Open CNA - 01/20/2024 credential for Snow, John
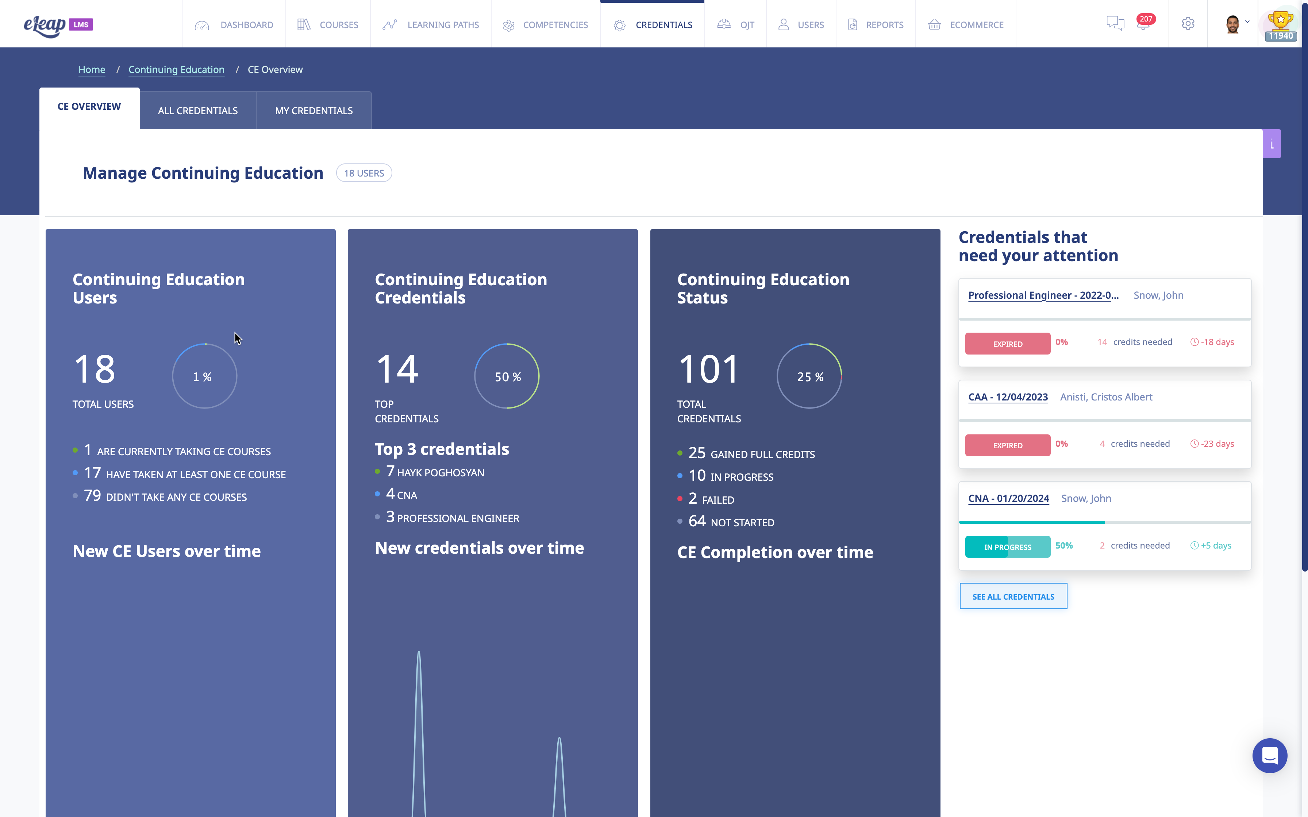1308x817 pixels. (1009, 499)
